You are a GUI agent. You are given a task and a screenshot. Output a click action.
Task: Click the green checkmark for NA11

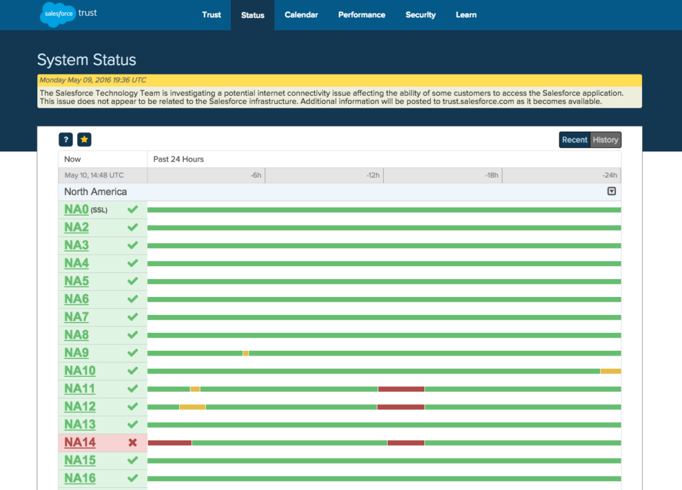pos(133,389)
